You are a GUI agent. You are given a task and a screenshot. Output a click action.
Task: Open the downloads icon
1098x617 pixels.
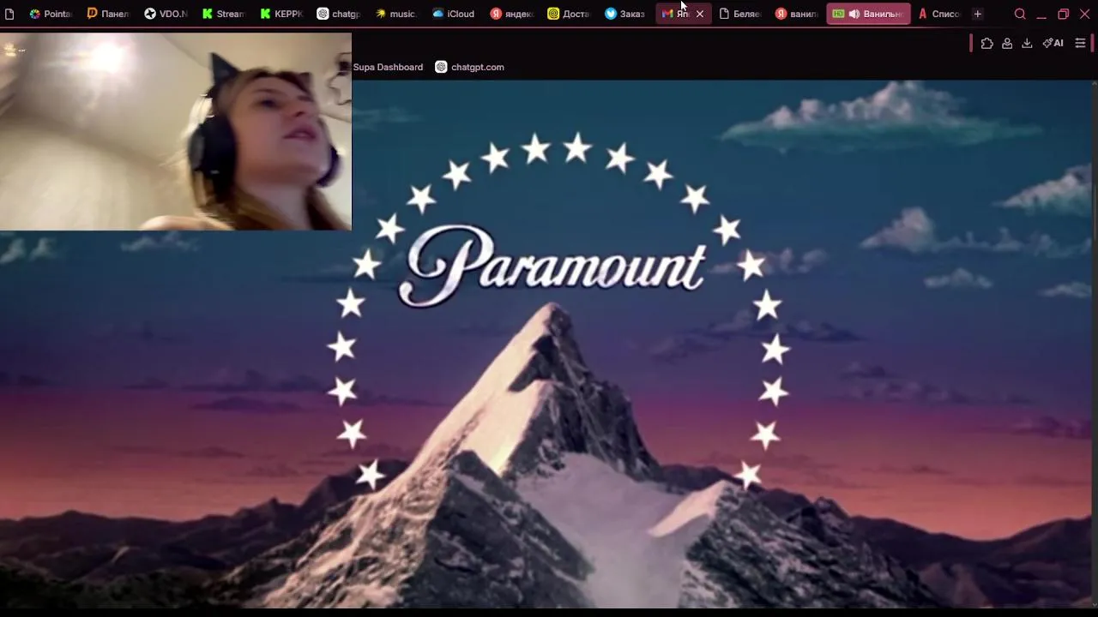[x=1027, y=44]
